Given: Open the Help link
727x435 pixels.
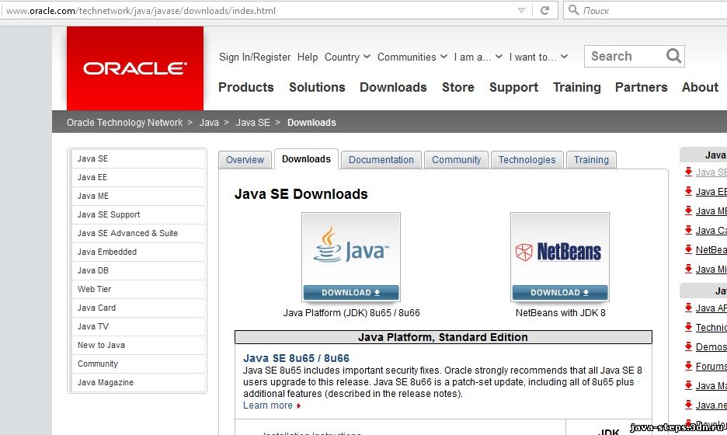Looking at the screenshot, I should pyautogui.click(x=308, y=57).
